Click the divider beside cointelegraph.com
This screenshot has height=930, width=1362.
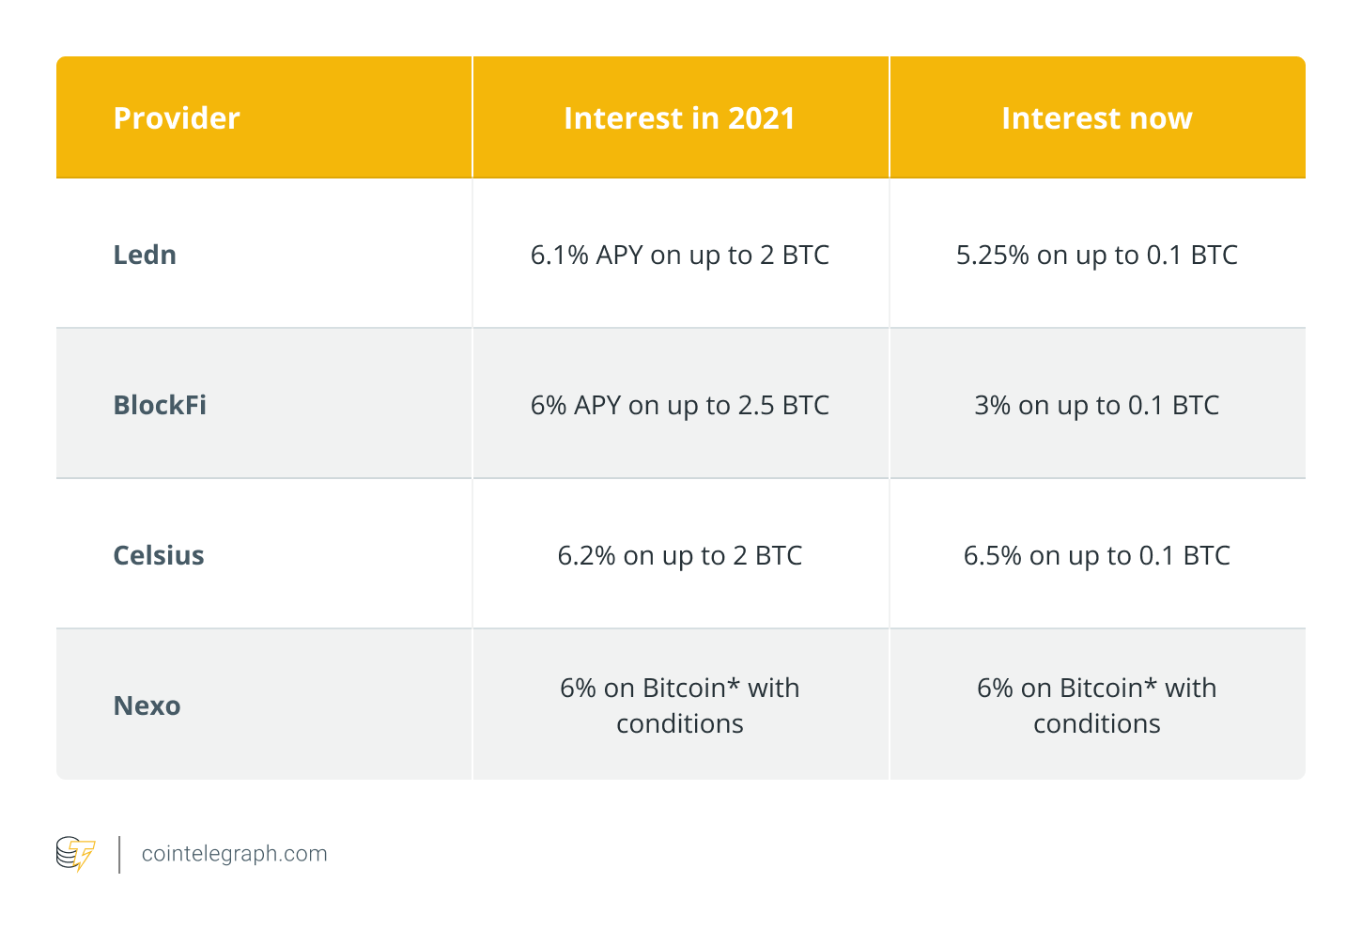pos(120,854)
